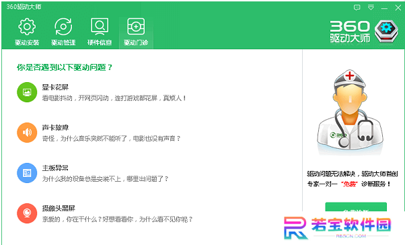
Task: Open the 主板异常 problem title
Action: click(x=55, y=168)
